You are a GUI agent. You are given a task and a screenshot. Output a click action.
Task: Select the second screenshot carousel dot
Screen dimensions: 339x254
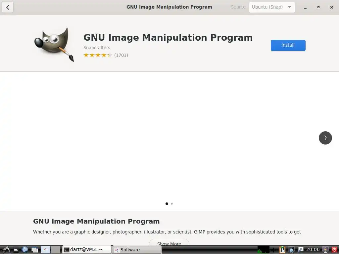[x=172, y=204]
